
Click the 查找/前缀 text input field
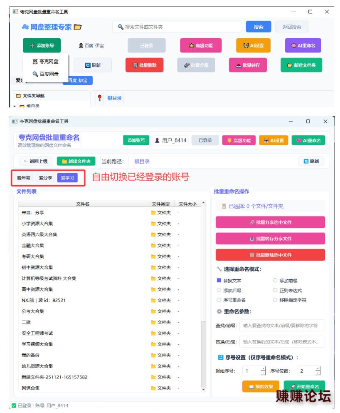point(282,326)
